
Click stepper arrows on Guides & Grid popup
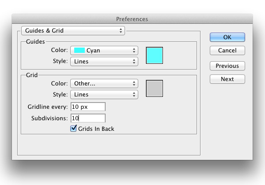(121, 31)
